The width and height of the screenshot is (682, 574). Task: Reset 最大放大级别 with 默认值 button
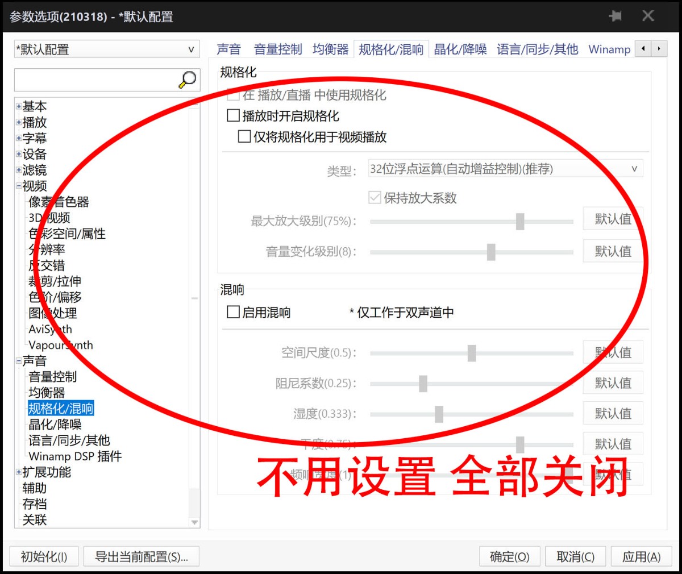click(613, 219)
